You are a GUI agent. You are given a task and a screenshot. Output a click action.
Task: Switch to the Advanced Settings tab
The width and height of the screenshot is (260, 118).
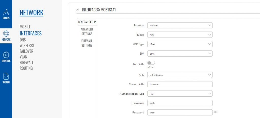click(x=87, y=31)
